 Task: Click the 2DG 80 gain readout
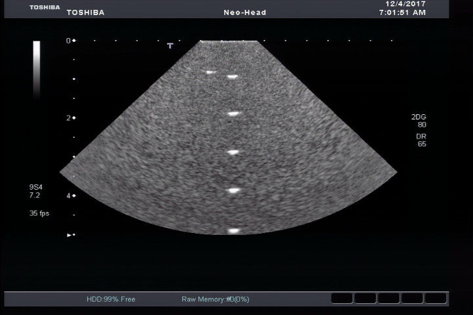coord(418,120)
